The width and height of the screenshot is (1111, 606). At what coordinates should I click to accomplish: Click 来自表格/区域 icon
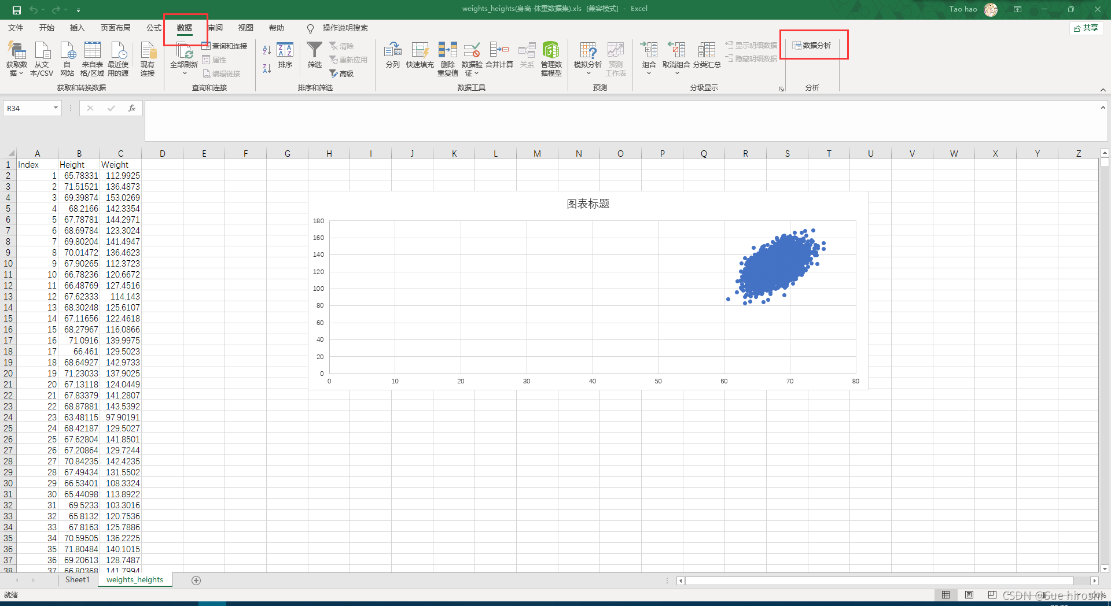(x=92, y=59)
